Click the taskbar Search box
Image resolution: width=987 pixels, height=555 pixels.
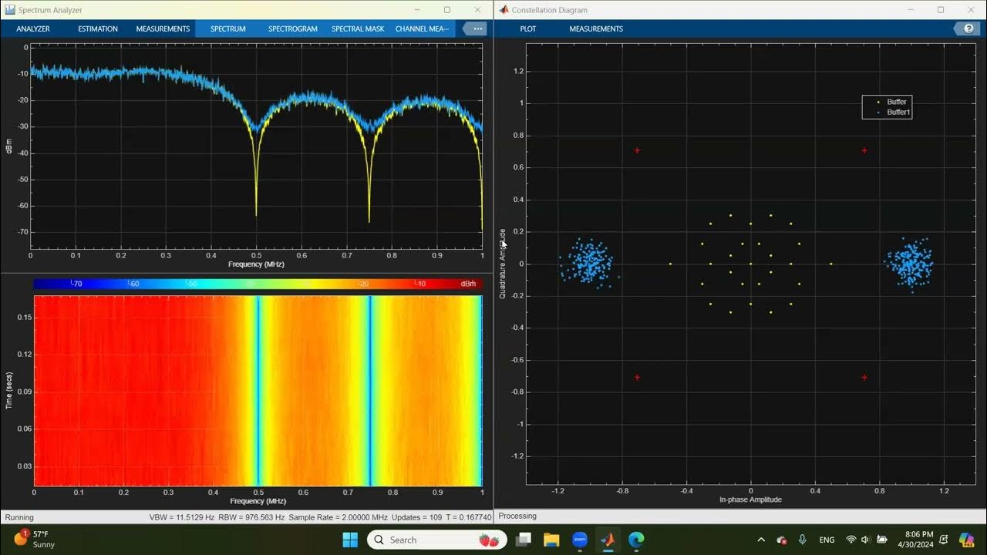point(436,540)
